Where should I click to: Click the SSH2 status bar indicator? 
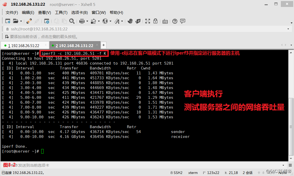tap(177, 173)
